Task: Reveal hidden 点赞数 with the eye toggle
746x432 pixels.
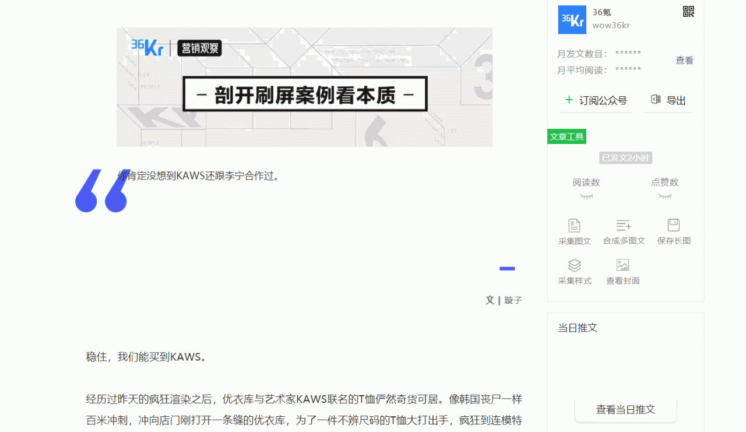Action: coord(666,196)
